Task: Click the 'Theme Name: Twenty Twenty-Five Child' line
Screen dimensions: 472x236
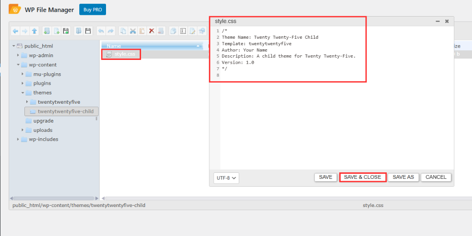Action: [270, 37]
